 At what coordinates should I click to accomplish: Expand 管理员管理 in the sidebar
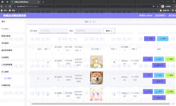(12, 36)
